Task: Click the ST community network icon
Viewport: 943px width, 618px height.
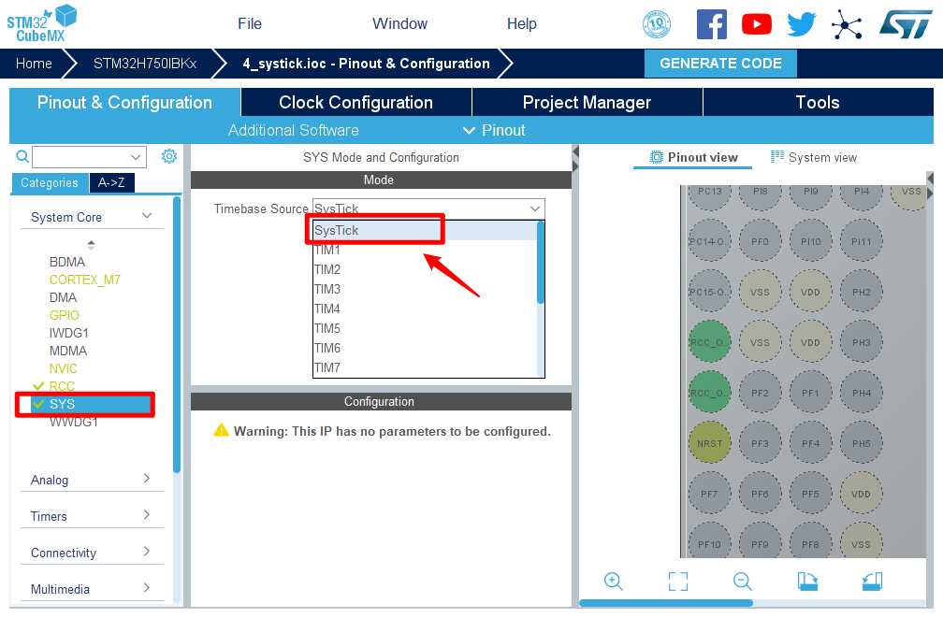Action: tap(847, 24)
